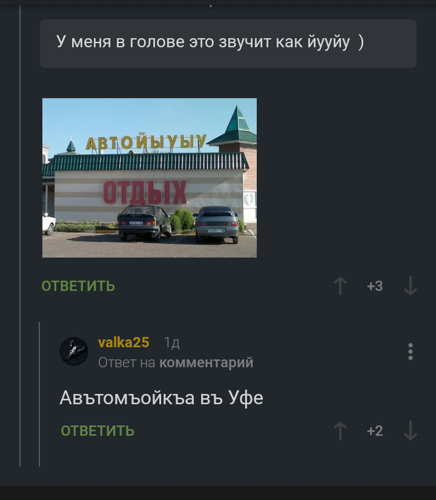Viewport: 436px width, 500px height.
Task: Downvote the comment rated +3
Action: (x=410, y=286)
